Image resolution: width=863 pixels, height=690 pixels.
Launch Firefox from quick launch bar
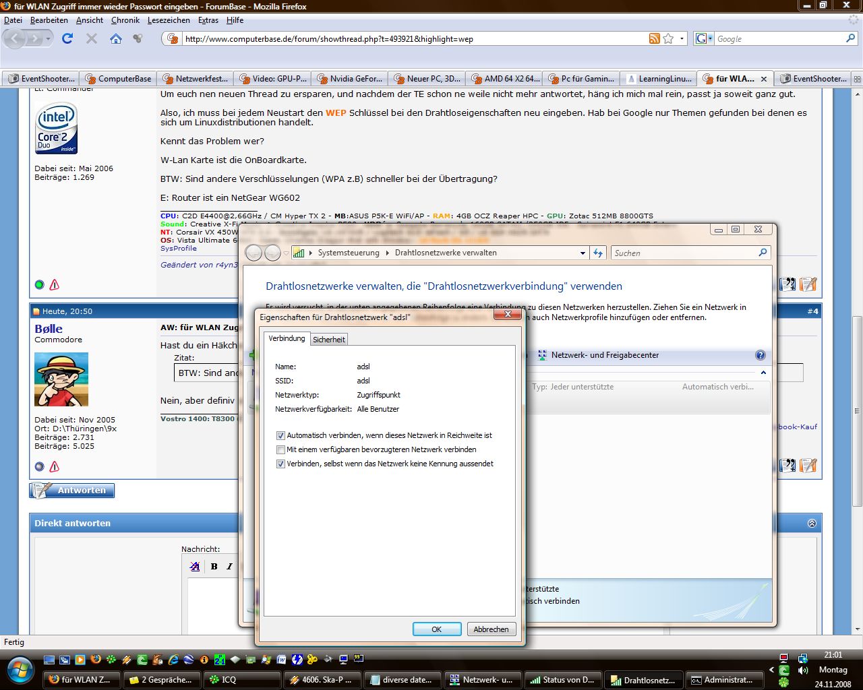pyautogui.click(x=96, y=659)
